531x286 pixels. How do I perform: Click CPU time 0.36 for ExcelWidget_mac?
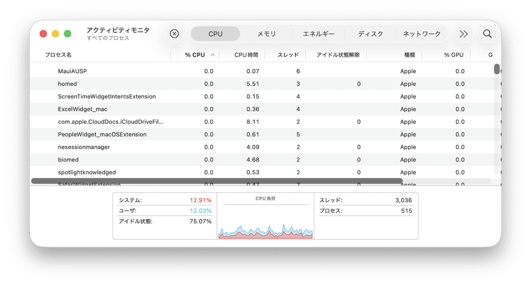click(x=252, y=109)
